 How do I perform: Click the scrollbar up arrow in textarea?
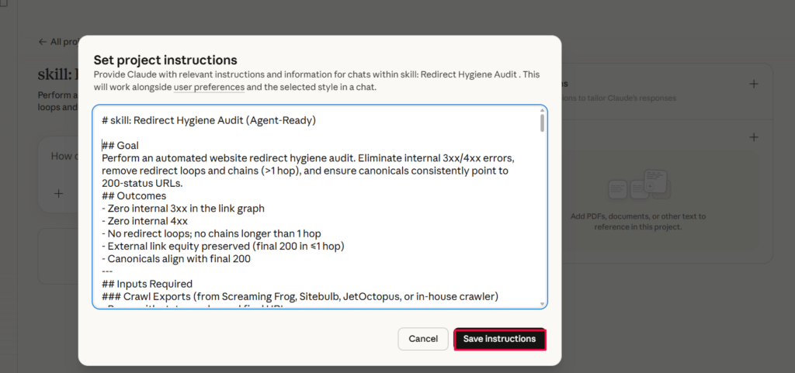pyautogui.click(x=542, y=111)
